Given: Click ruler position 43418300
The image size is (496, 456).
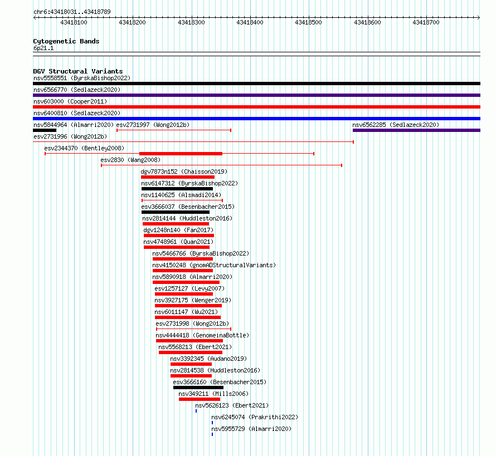Looking at the screenshot, I should point(191,22).
